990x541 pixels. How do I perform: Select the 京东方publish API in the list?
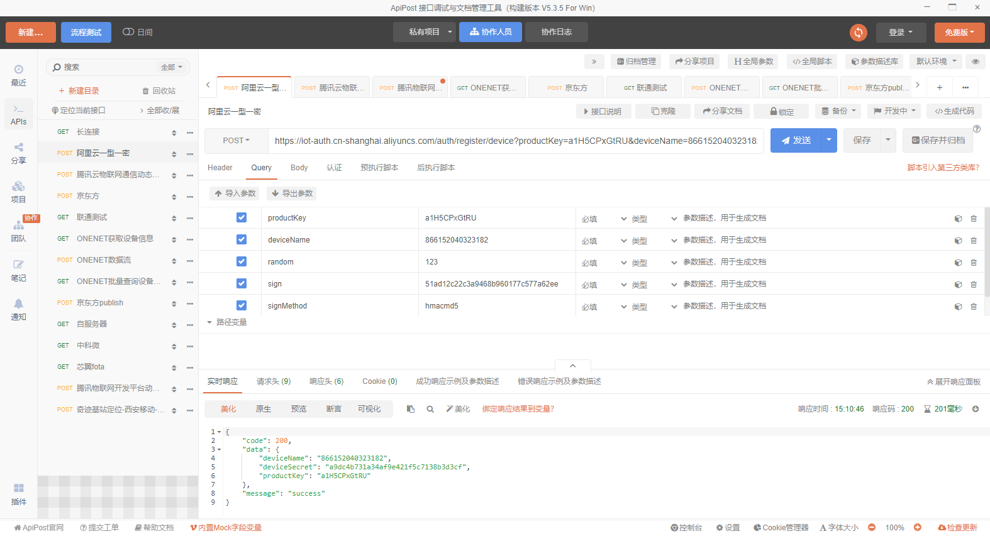pos(100,303)
